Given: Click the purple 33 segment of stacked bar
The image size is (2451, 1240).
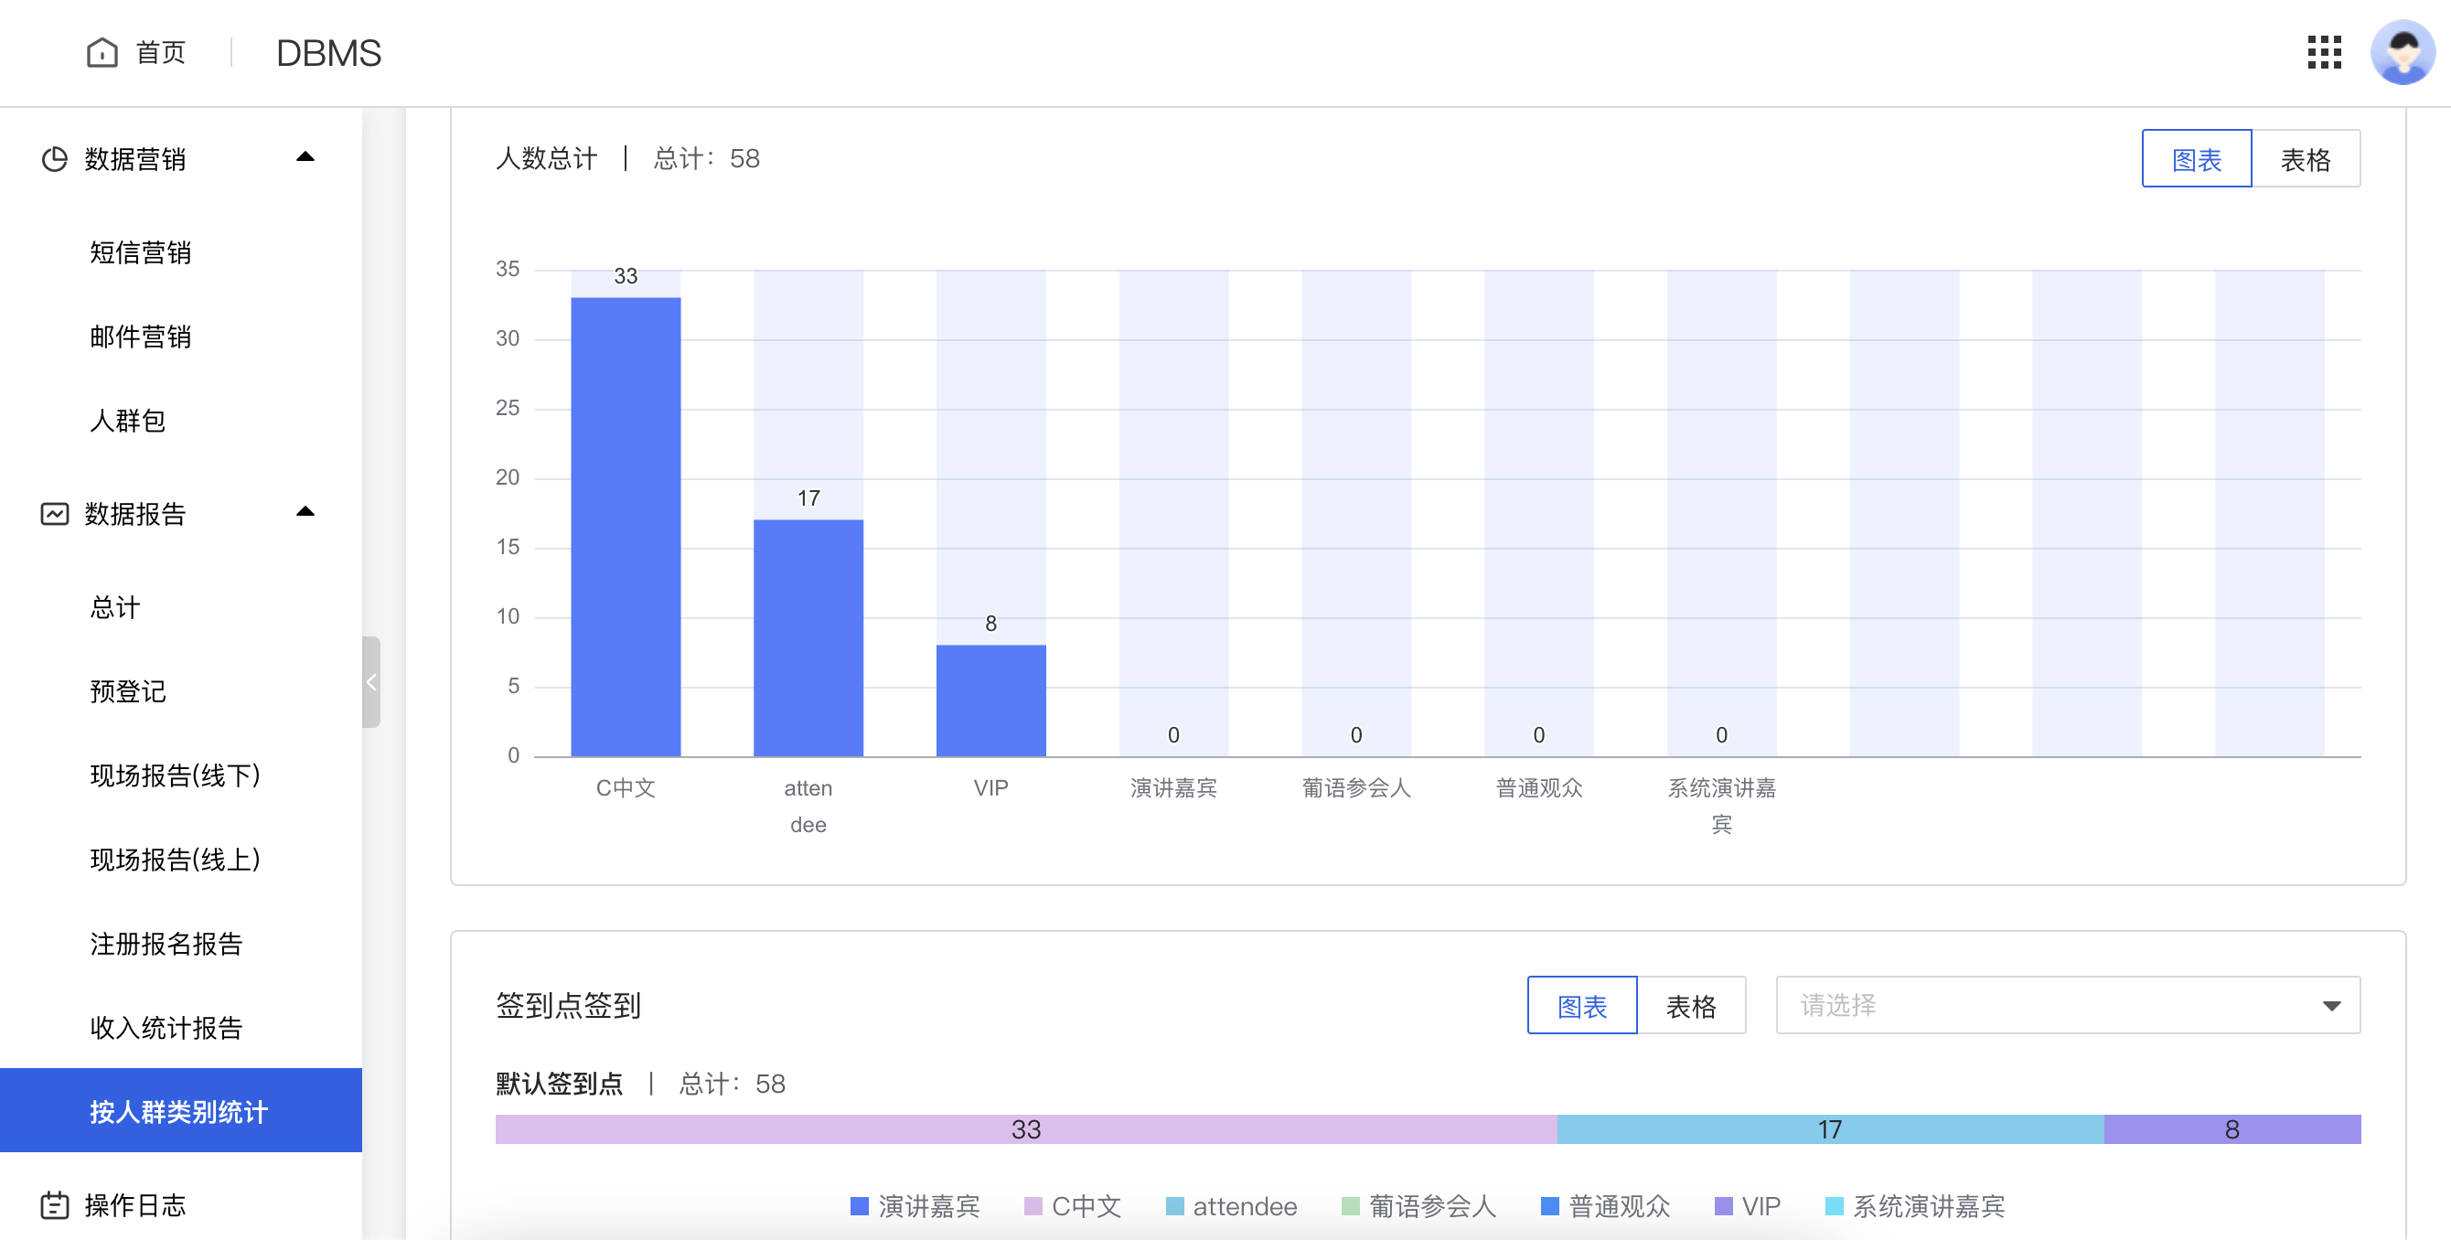Looking at the screenshot, I should [x=1026, y=1128].
